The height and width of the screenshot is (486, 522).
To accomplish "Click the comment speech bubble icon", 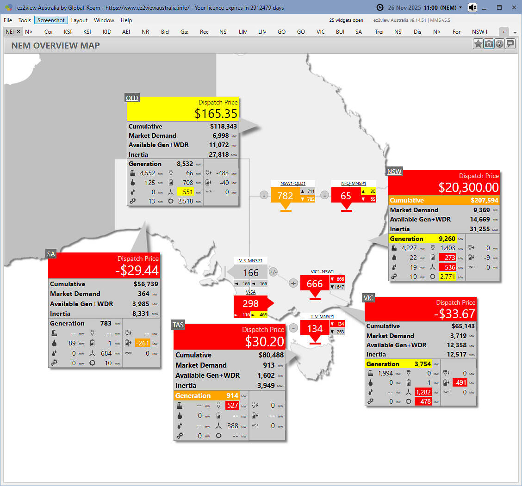I will click(x=510, y=44).
